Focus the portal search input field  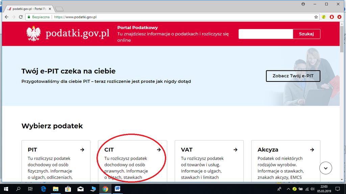tap(266, 34)
